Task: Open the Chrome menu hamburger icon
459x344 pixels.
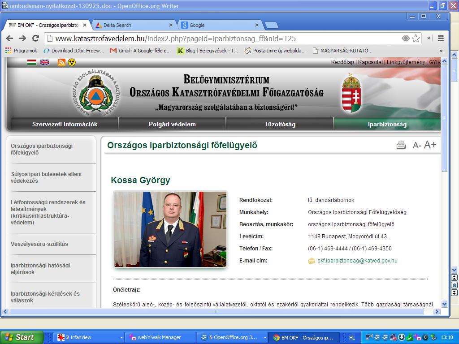Action: point(441,39)
